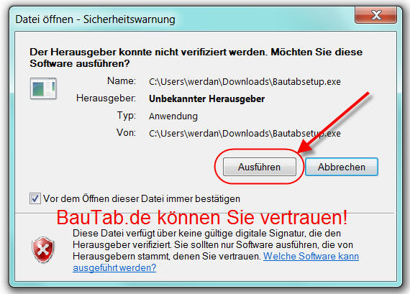The image size is (410, 294).
Task: Click the application file icon
Action: 43,88
